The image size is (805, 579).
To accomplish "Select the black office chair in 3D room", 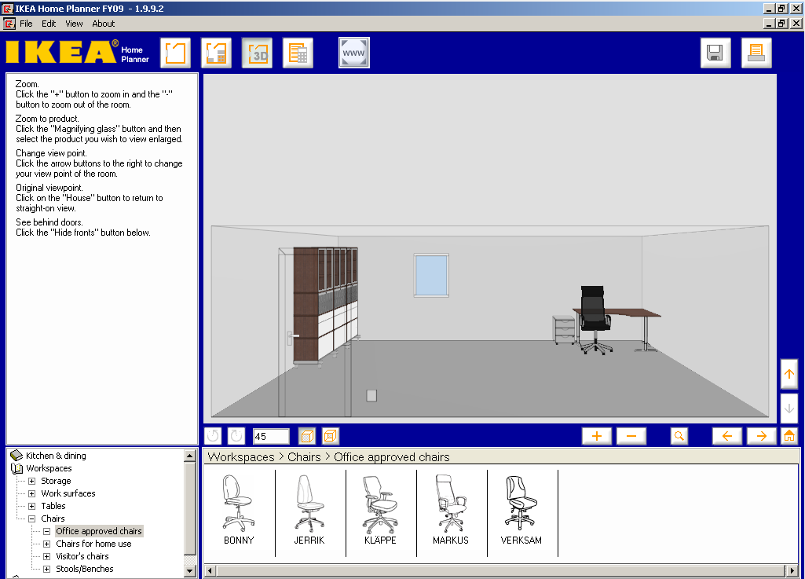I will [x=595, y=320].
